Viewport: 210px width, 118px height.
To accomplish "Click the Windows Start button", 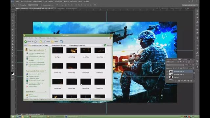I will (x=13, y=117).
